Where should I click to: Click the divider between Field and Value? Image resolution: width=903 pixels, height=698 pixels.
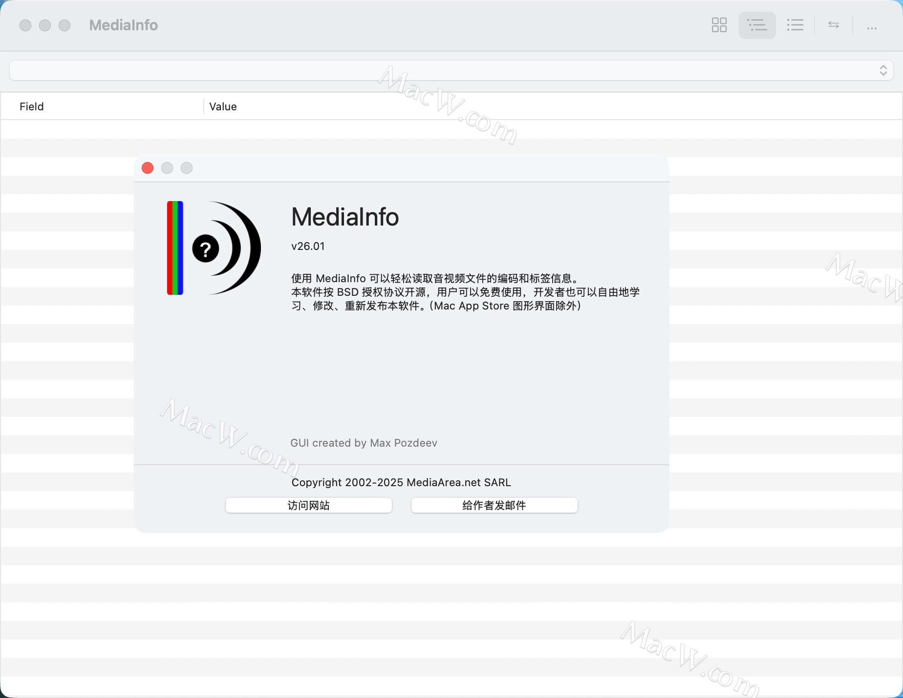(203, 106)
